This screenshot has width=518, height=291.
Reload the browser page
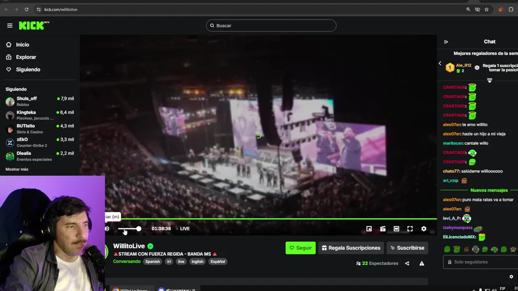(x=26, y=9)
